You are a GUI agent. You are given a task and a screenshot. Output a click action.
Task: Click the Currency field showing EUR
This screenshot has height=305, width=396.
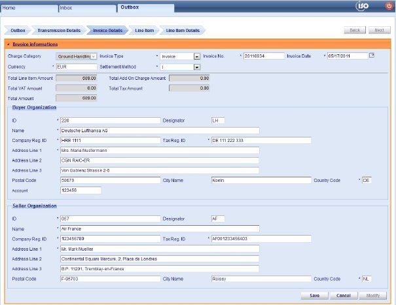pos(77,67)
